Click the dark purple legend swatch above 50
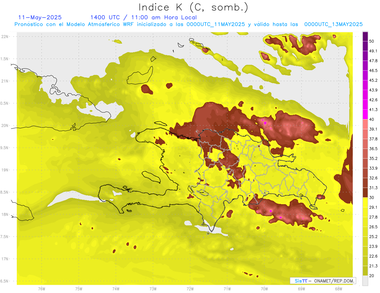The image size is (380, 293). click(x=365, y=36)
